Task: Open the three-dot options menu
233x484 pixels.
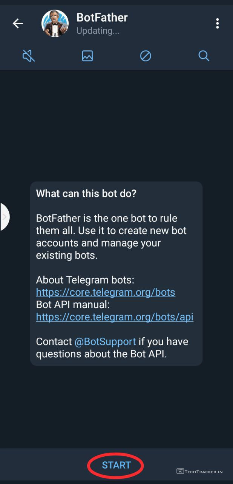Action: (217, 23)
